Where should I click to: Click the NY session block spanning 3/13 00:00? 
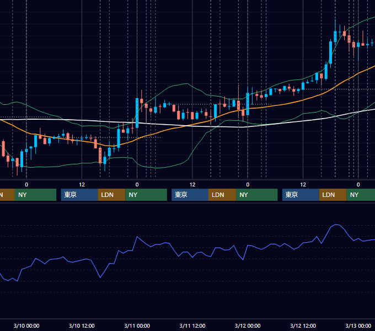(361, 195)
